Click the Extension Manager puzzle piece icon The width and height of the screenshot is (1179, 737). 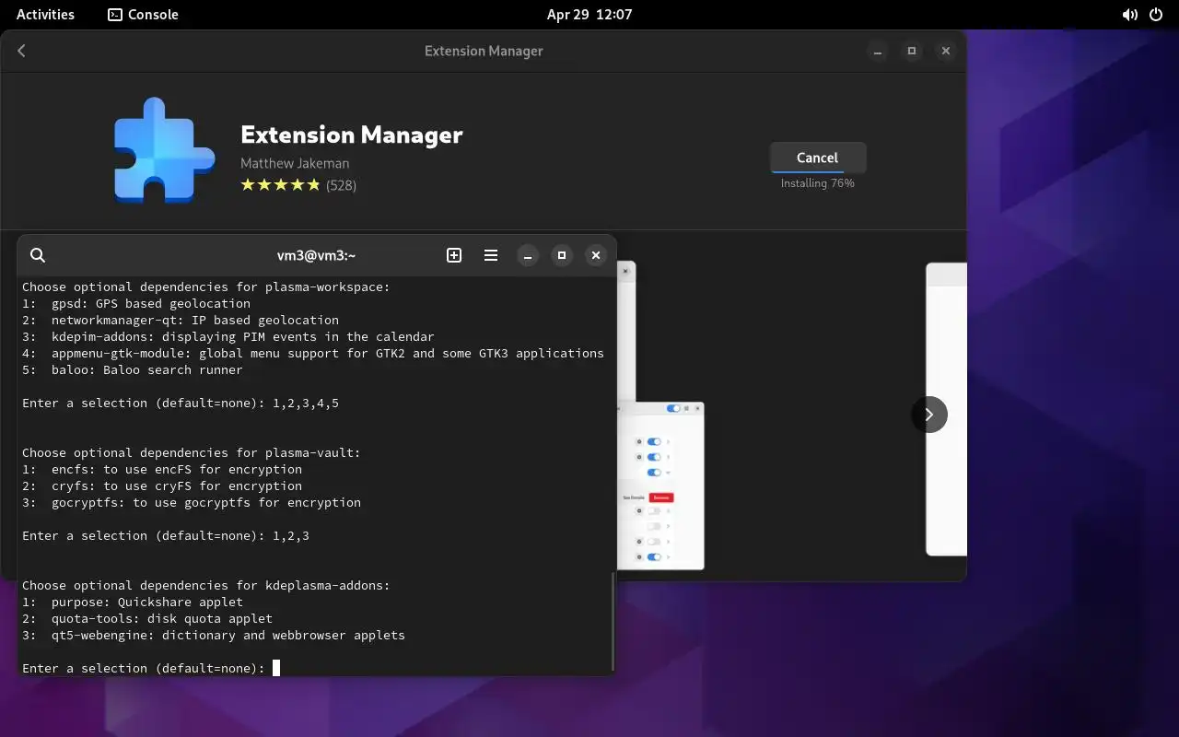[164, 150]
